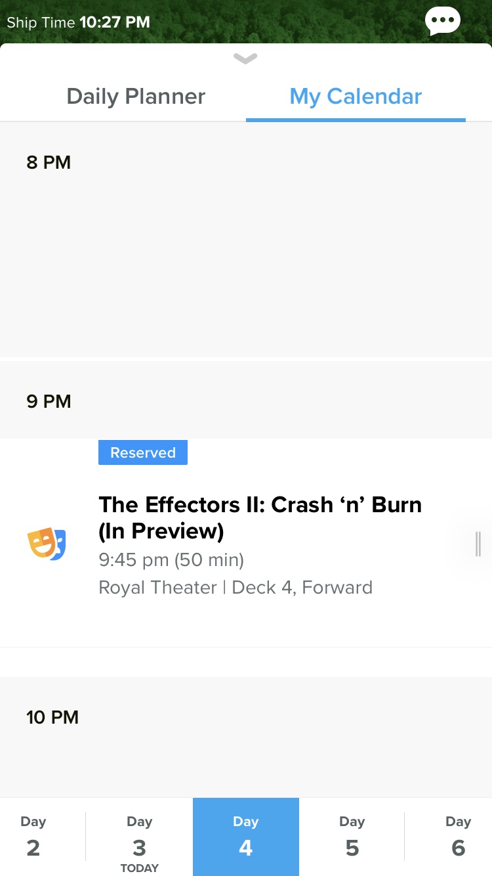Image resolution: width=492 pixels, height=876 pixels.
Task: Tap the 9 PM hour header
Action: click(x=49, y=401)
